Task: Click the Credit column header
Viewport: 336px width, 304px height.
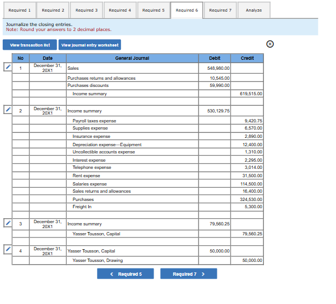Action: pos(247,58)
